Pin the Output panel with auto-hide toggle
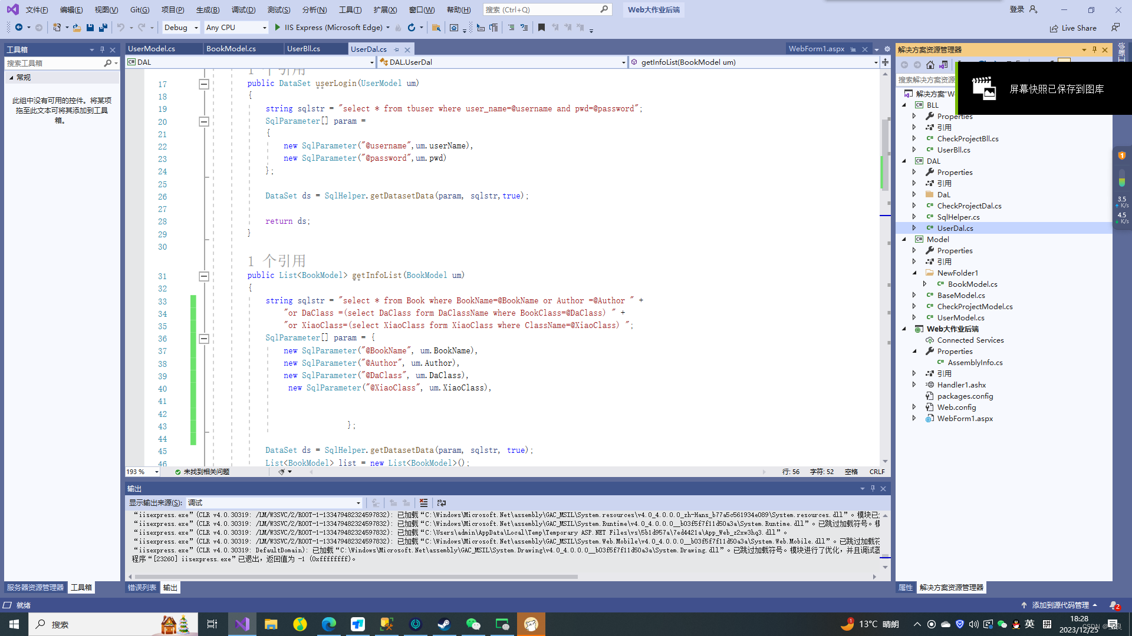1132x636 pixels. tap(873, 489)
